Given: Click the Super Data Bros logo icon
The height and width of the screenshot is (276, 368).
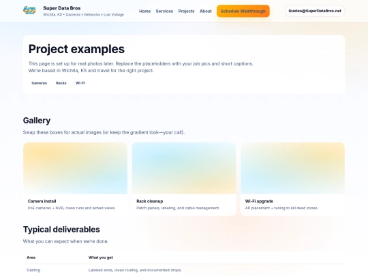Looking at the screenshot, I should click(x=29, y=10).
